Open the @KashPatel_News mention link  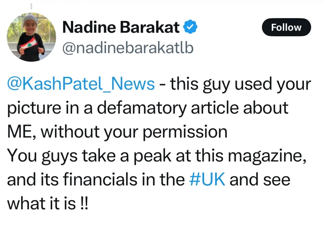81,84
